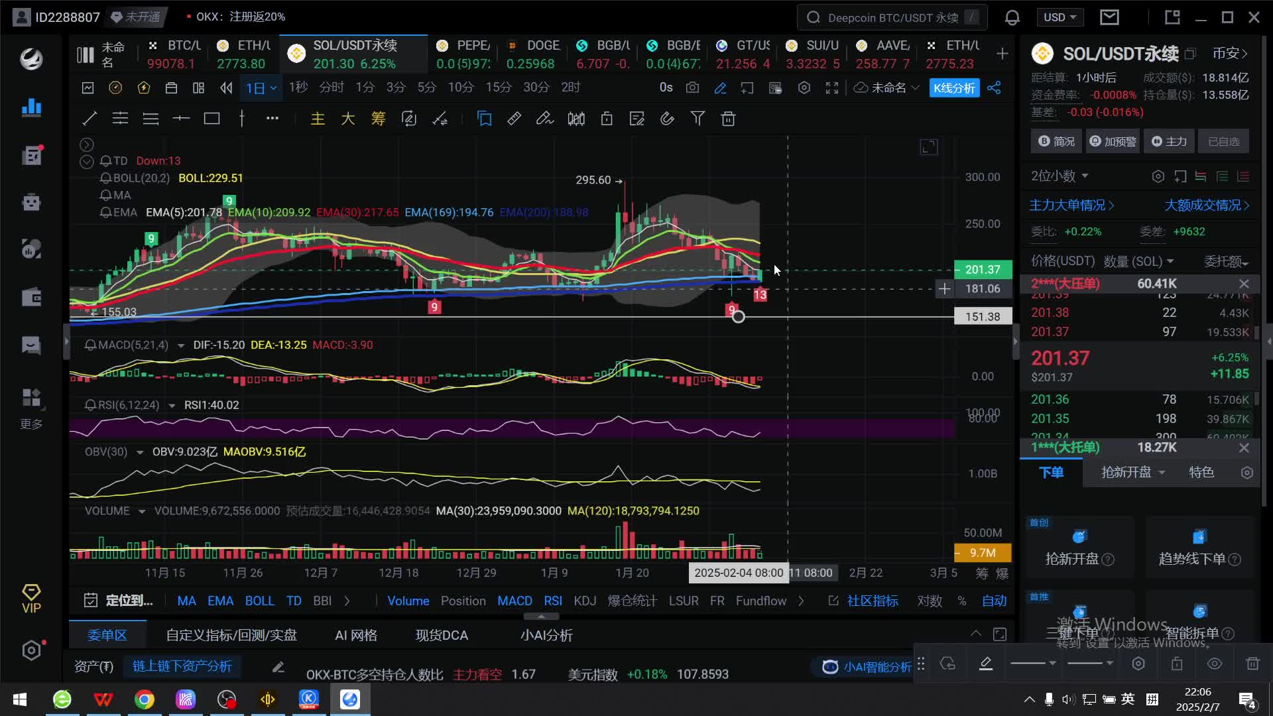Screen dimensions: 1273x716
Task: Click the parallel channel lines tool
Action: pyautogui.click(x=120, y=119)
